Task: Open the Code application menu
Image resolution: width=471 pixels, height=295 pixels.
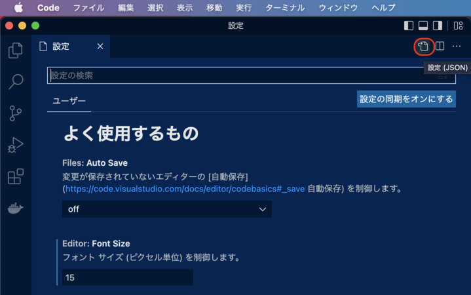Action: [48, 7]
